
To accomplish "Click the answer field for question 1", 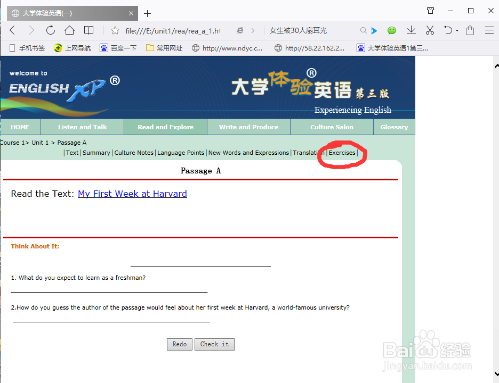I will [x=109, y=288].
